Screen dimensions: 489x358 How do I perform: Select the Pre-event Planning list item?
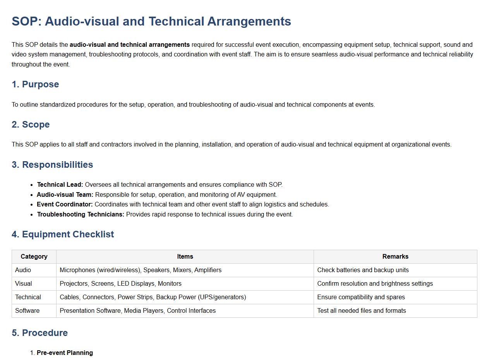(x=65, y=353)
